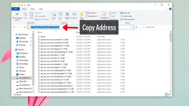Click the Pin to Quick access icon

click(x=17, y=14)
